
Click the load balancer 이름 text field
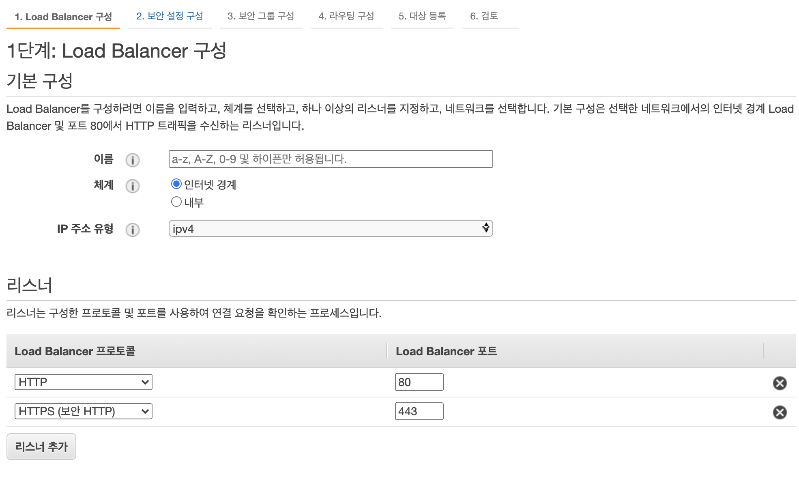330,159
